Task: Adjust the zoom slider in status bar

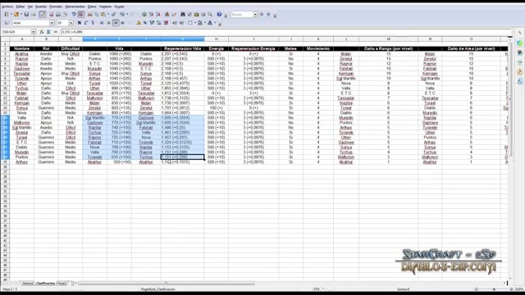Action: pyautogui.click(x=494, y=289)
